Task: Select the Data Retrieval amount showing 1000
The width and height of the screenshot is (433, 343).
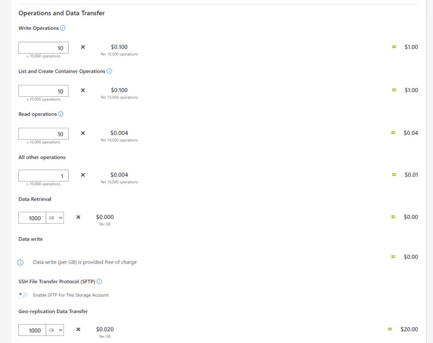Action: [32, 218]
